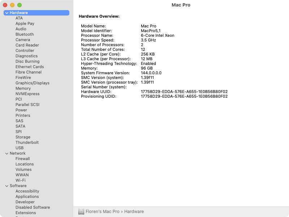Click the Hardware Overview heading

pyautogui.click(x=99, y=16)
